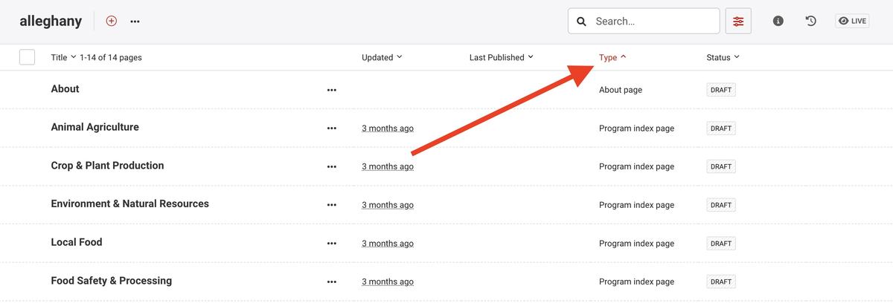Click Food Safety & Processing's type cell
Viewport: 893px width, 306px height.
click(636, 282)
